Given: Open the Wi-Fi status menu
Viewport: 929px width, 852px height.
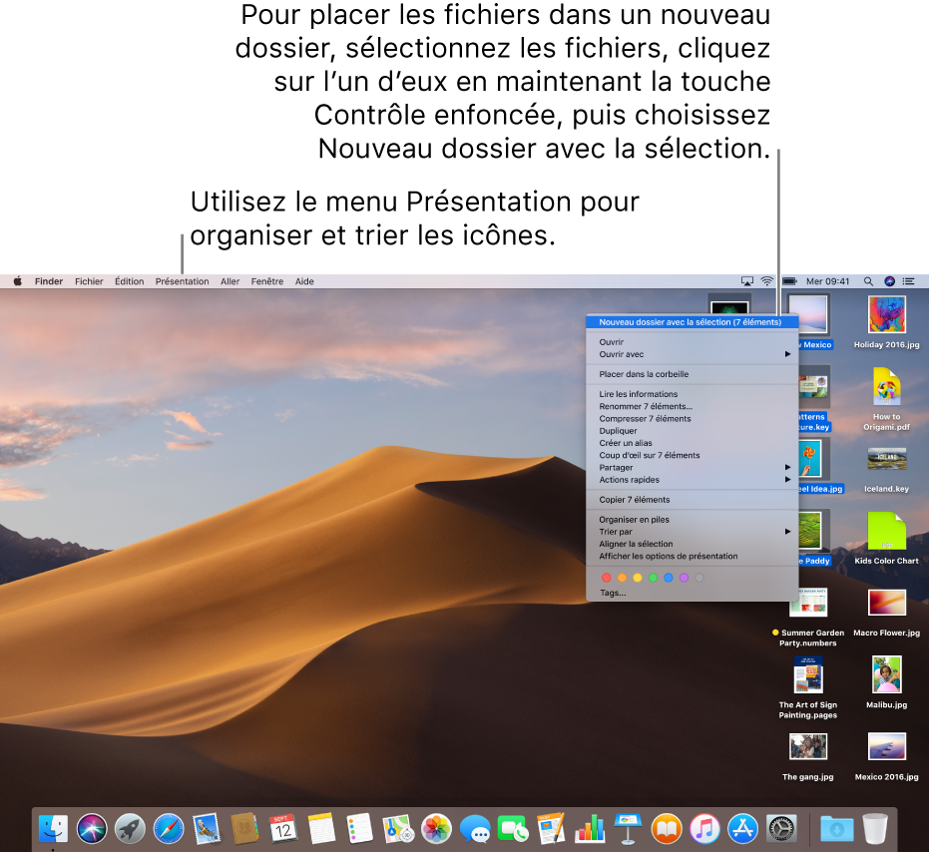Looking at the screenshot, I should coord(767,281).
